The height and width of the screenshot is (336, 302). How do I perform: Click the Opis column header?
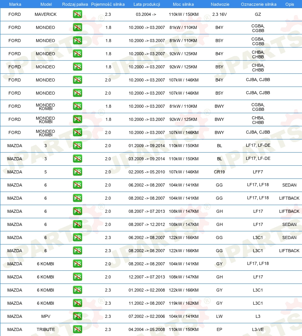tap(290, 4)
